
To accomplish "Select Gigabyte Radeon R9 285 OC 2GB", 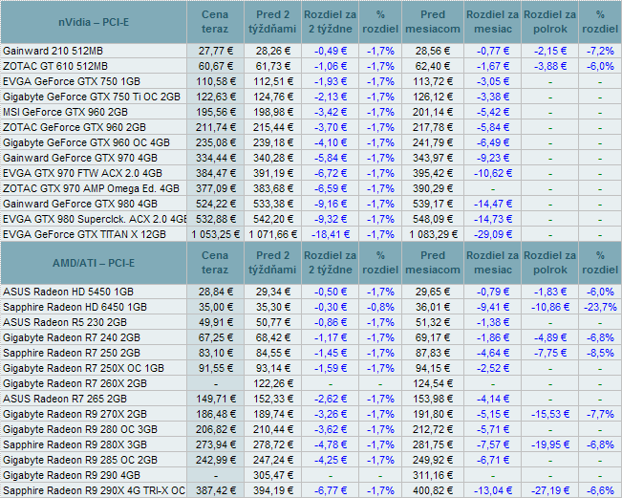I will pyautogui.click(x=80, y=460).
